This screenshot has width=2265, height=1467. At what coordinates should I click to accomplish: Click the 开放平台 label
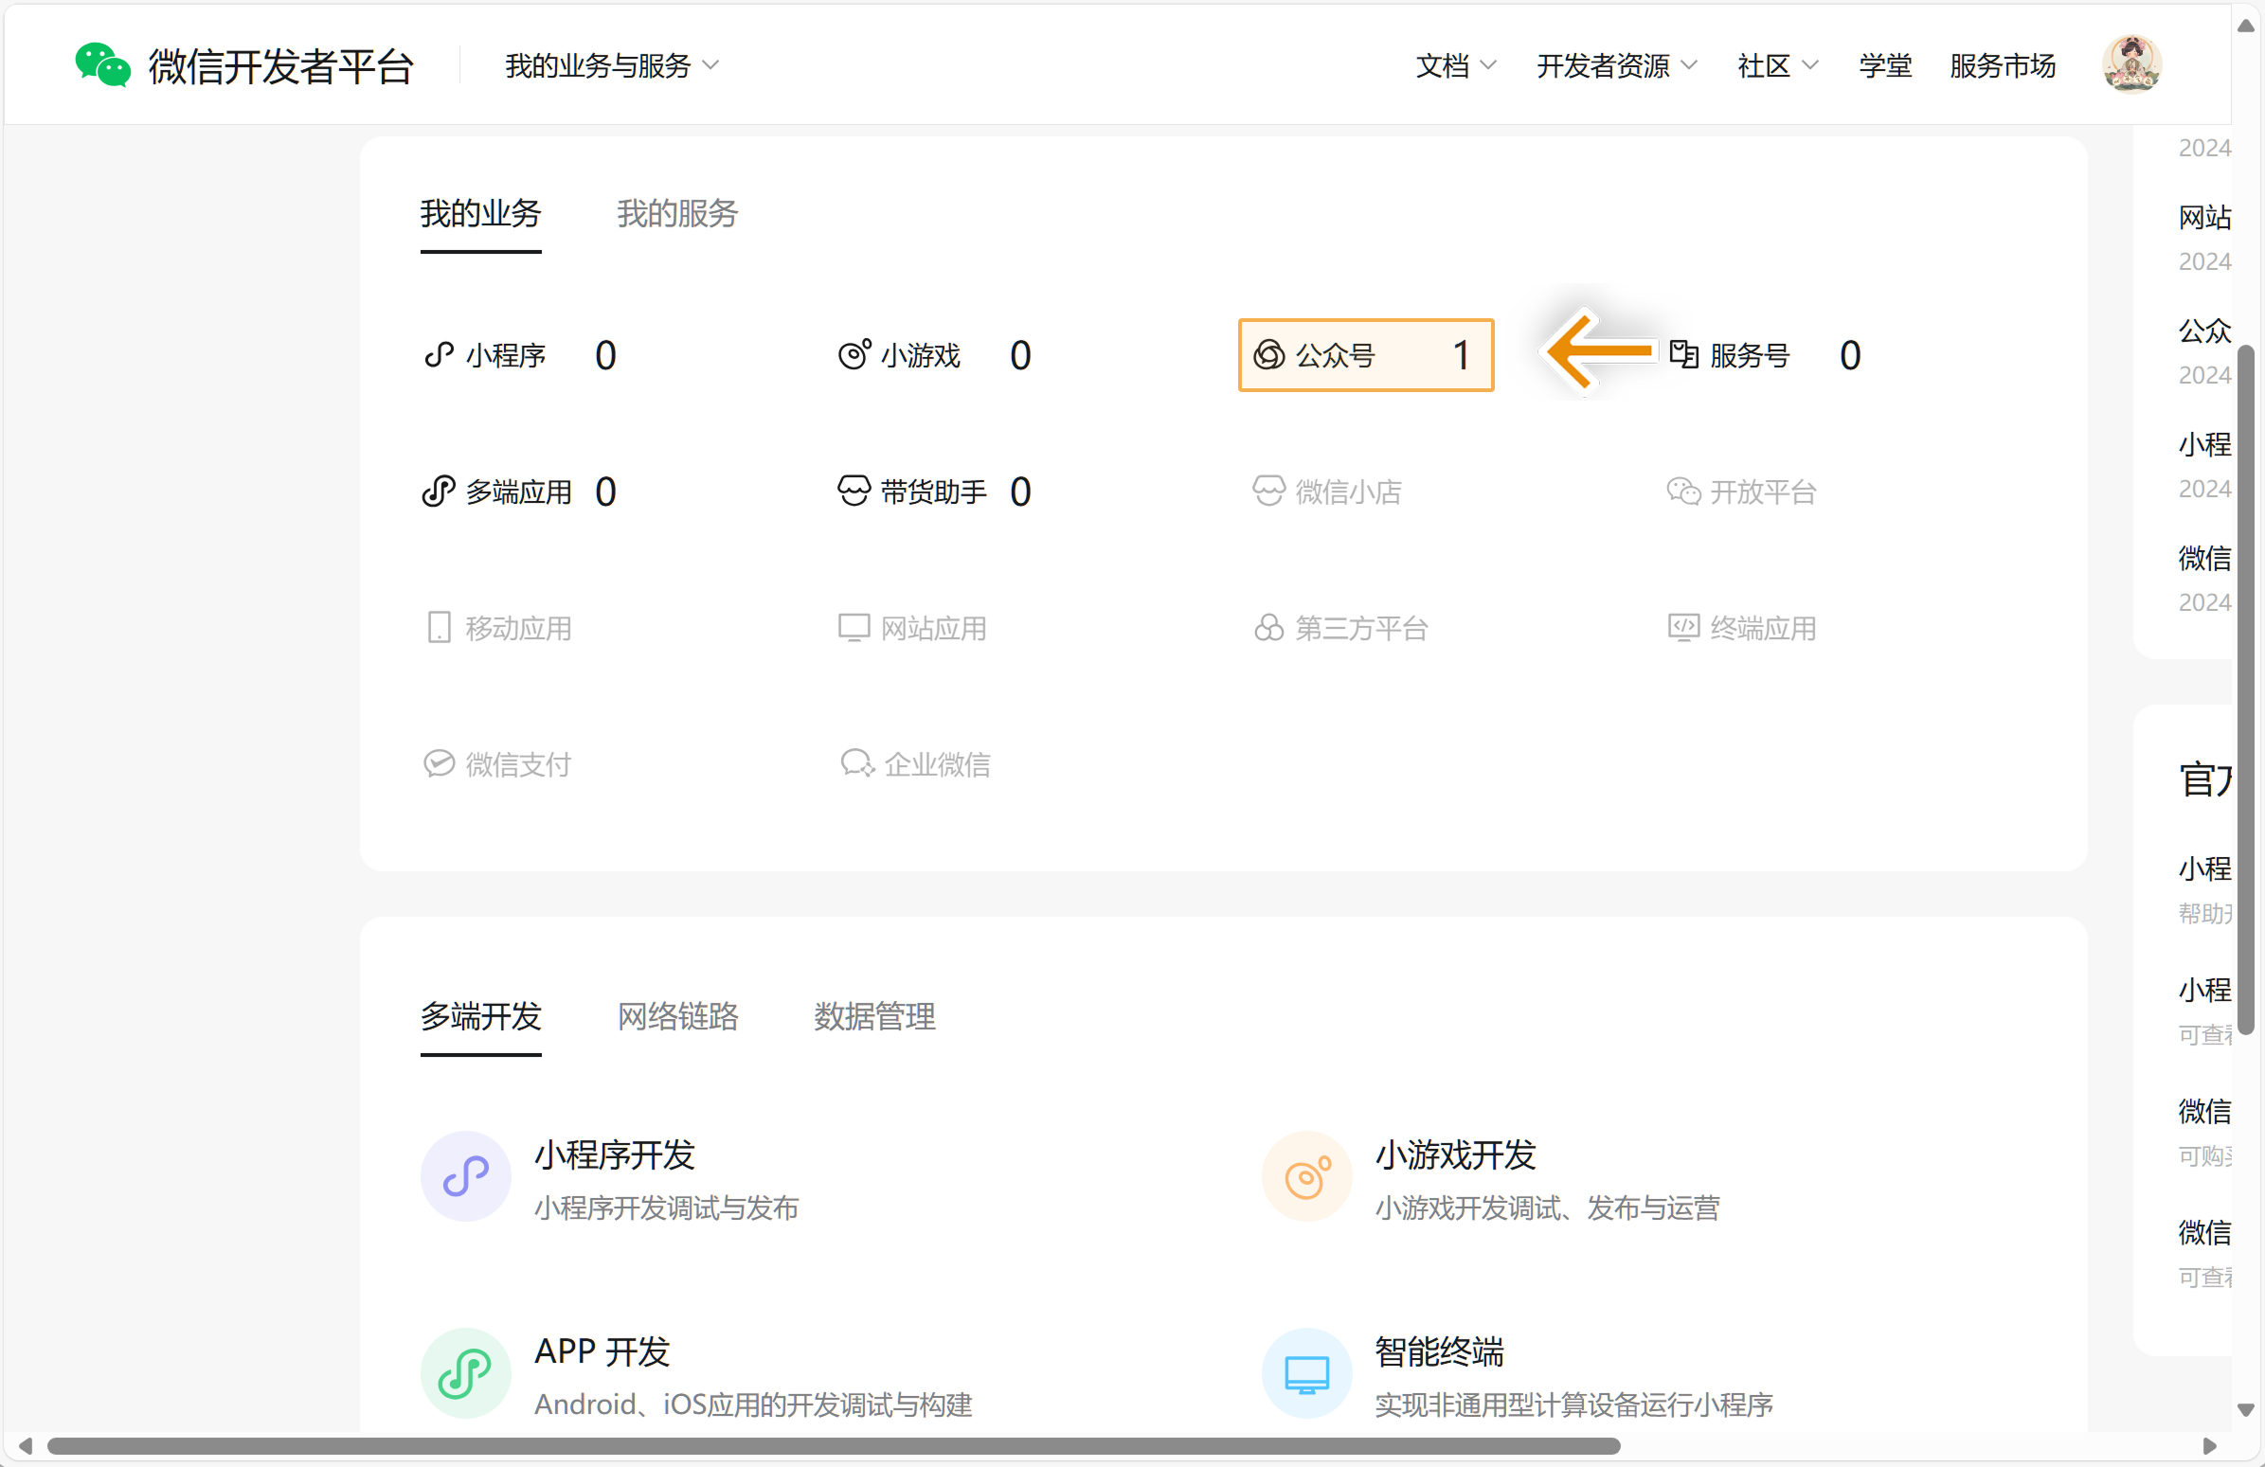pos(1764,492)
